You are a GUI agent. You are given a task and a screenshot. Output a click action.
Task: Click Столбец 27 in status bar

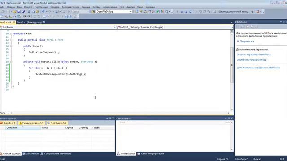[241, 159]
